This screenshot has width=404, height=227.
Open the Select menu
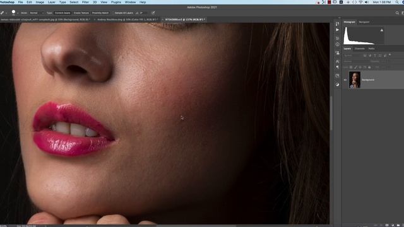click(x=74, y=2)
